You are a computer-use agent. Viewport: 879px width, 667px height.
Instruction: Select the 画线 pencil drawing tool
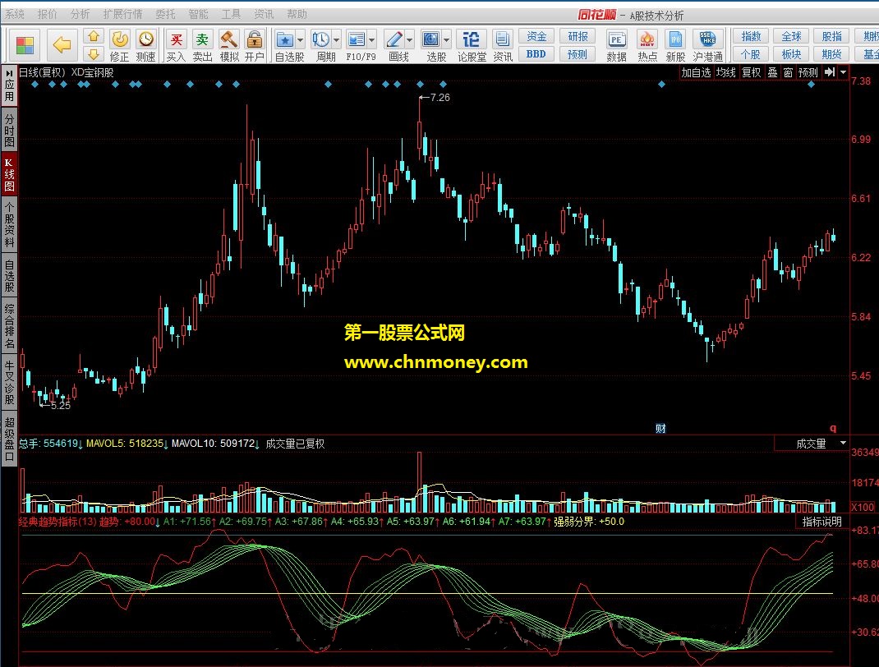(394, 39)
